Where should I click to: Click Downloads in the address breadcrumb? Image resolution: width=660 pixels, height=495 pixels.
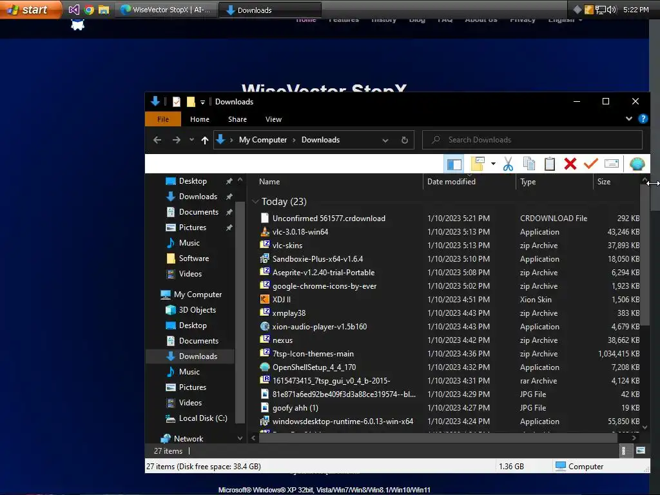click(x=320, y=140)
